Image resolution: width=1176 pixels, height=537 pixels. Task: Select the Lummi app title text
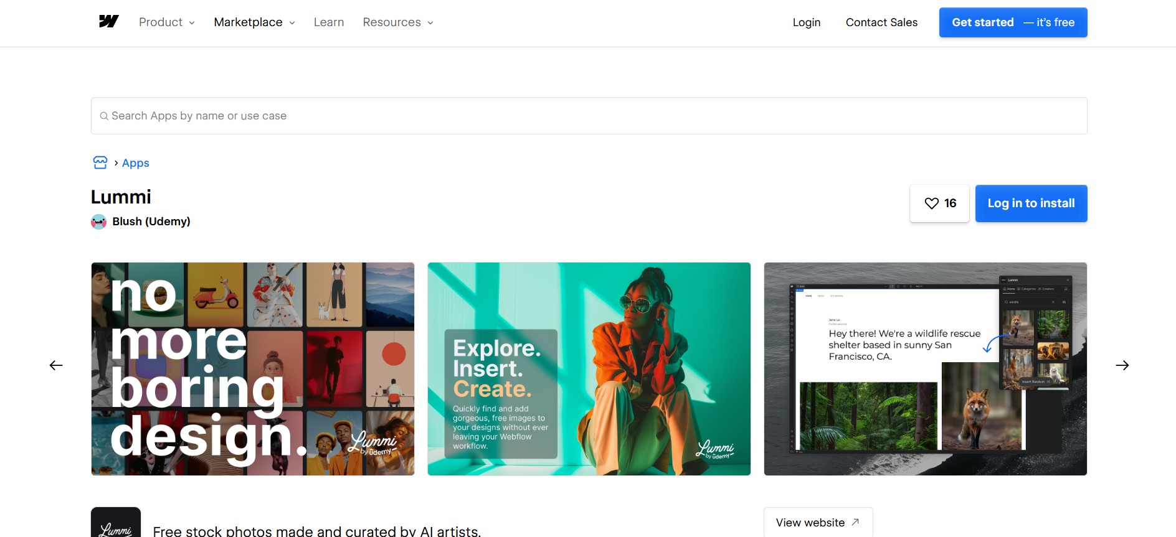[121, 197]
